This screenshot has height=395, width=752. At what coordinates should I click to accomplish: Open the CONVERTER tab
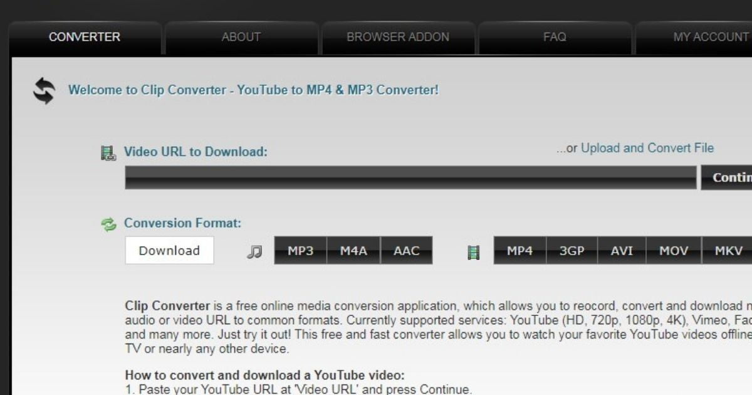tap(85, 38)
